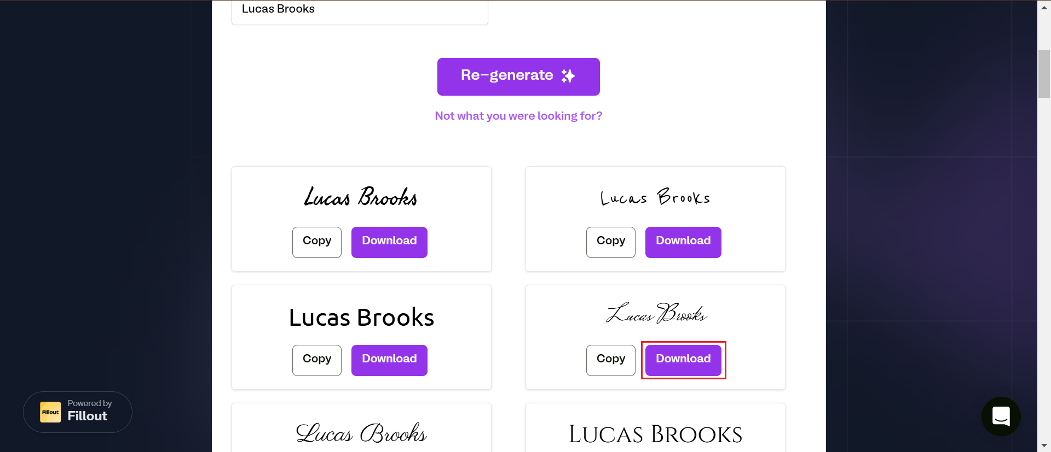Screen dimensions: 1051x452
Task: Download the elegant calligraphy signature
Action: pos(683,360)
